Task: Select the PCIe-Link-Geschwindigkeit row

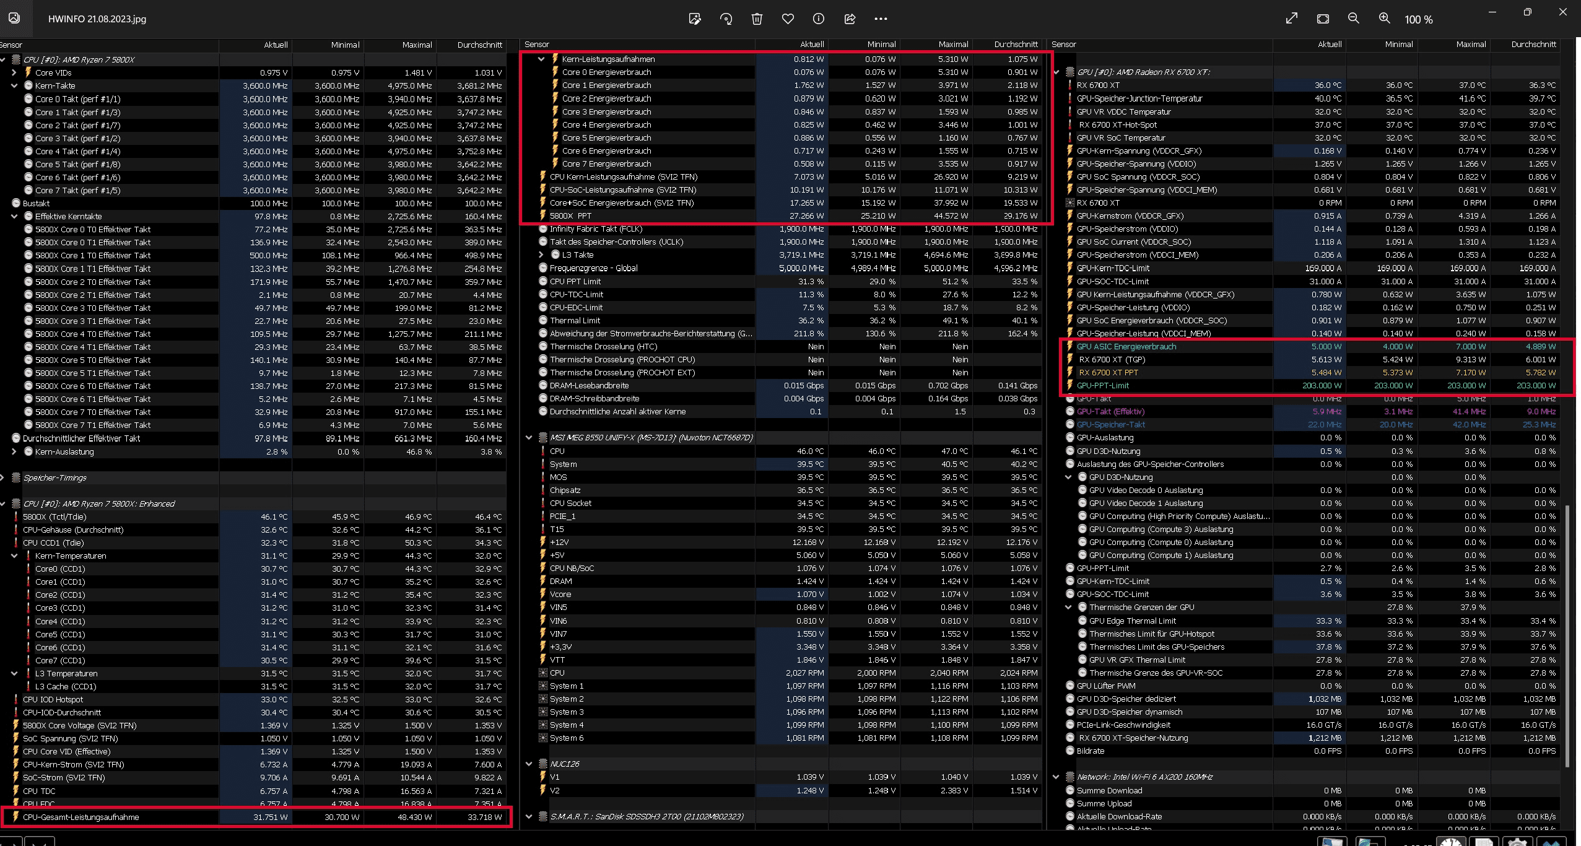Action: 1311,725
